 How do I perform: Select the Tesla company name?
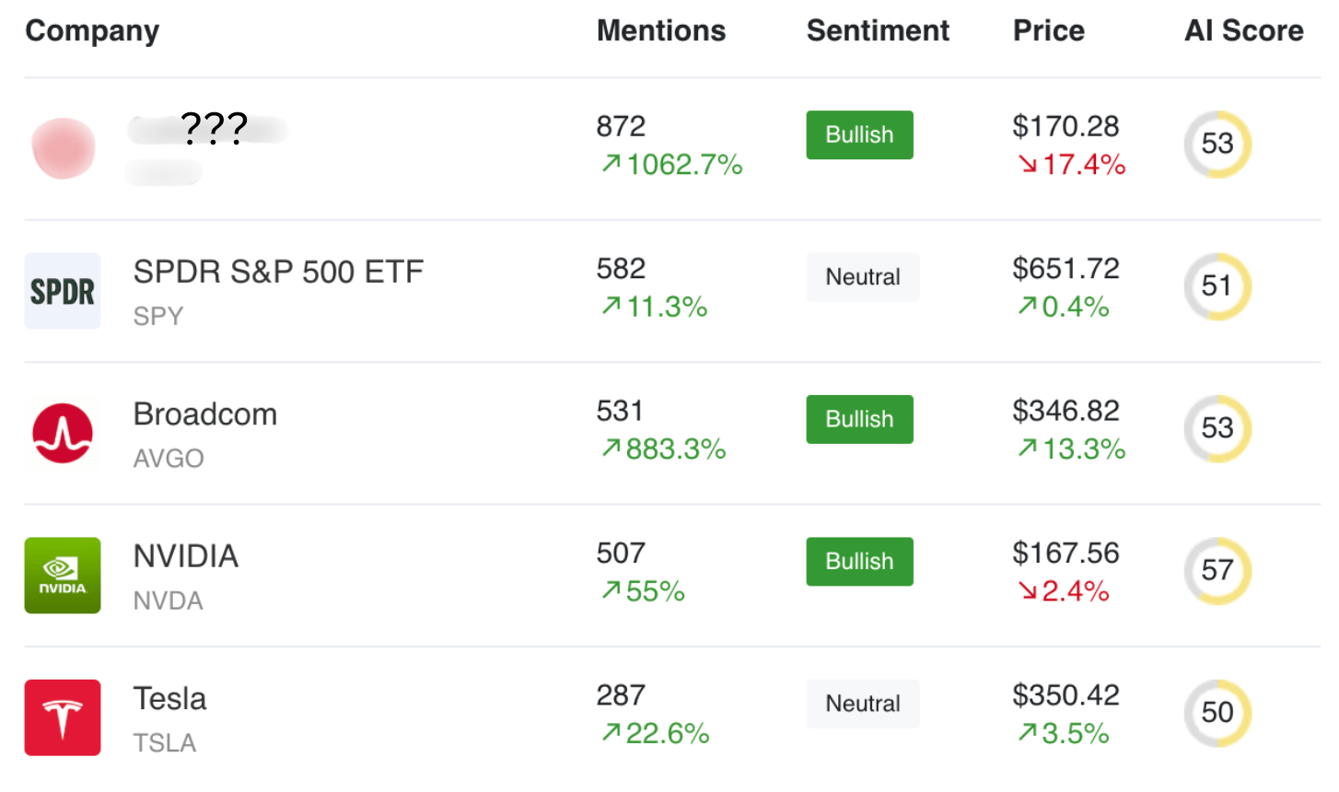pyautogui.click(x=170, y=699)
